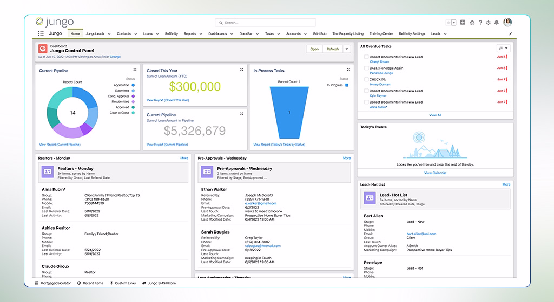Open the DocsBar tab dropdown arrow
554x302 pixels.
257,34
